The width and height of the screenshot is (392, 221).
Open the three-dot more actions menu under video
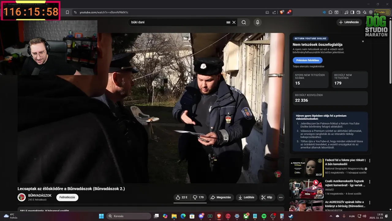click(x=281, y=197)
